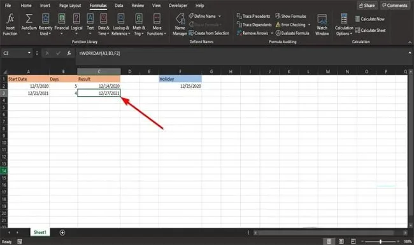This screenshot has height=245, width=414.
Task: Select cell with 12/14/2020
Action: [x=99, y=86]
